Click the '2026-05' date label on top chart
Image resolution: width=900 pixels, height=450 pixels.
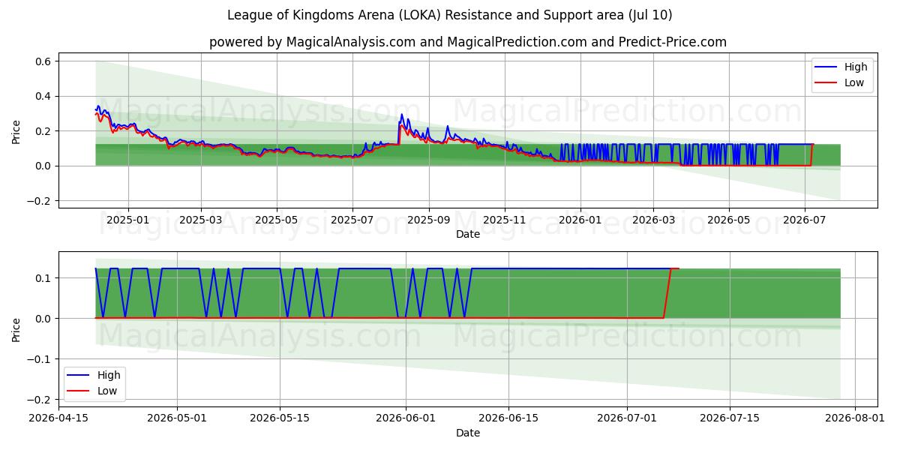(729, 220)
